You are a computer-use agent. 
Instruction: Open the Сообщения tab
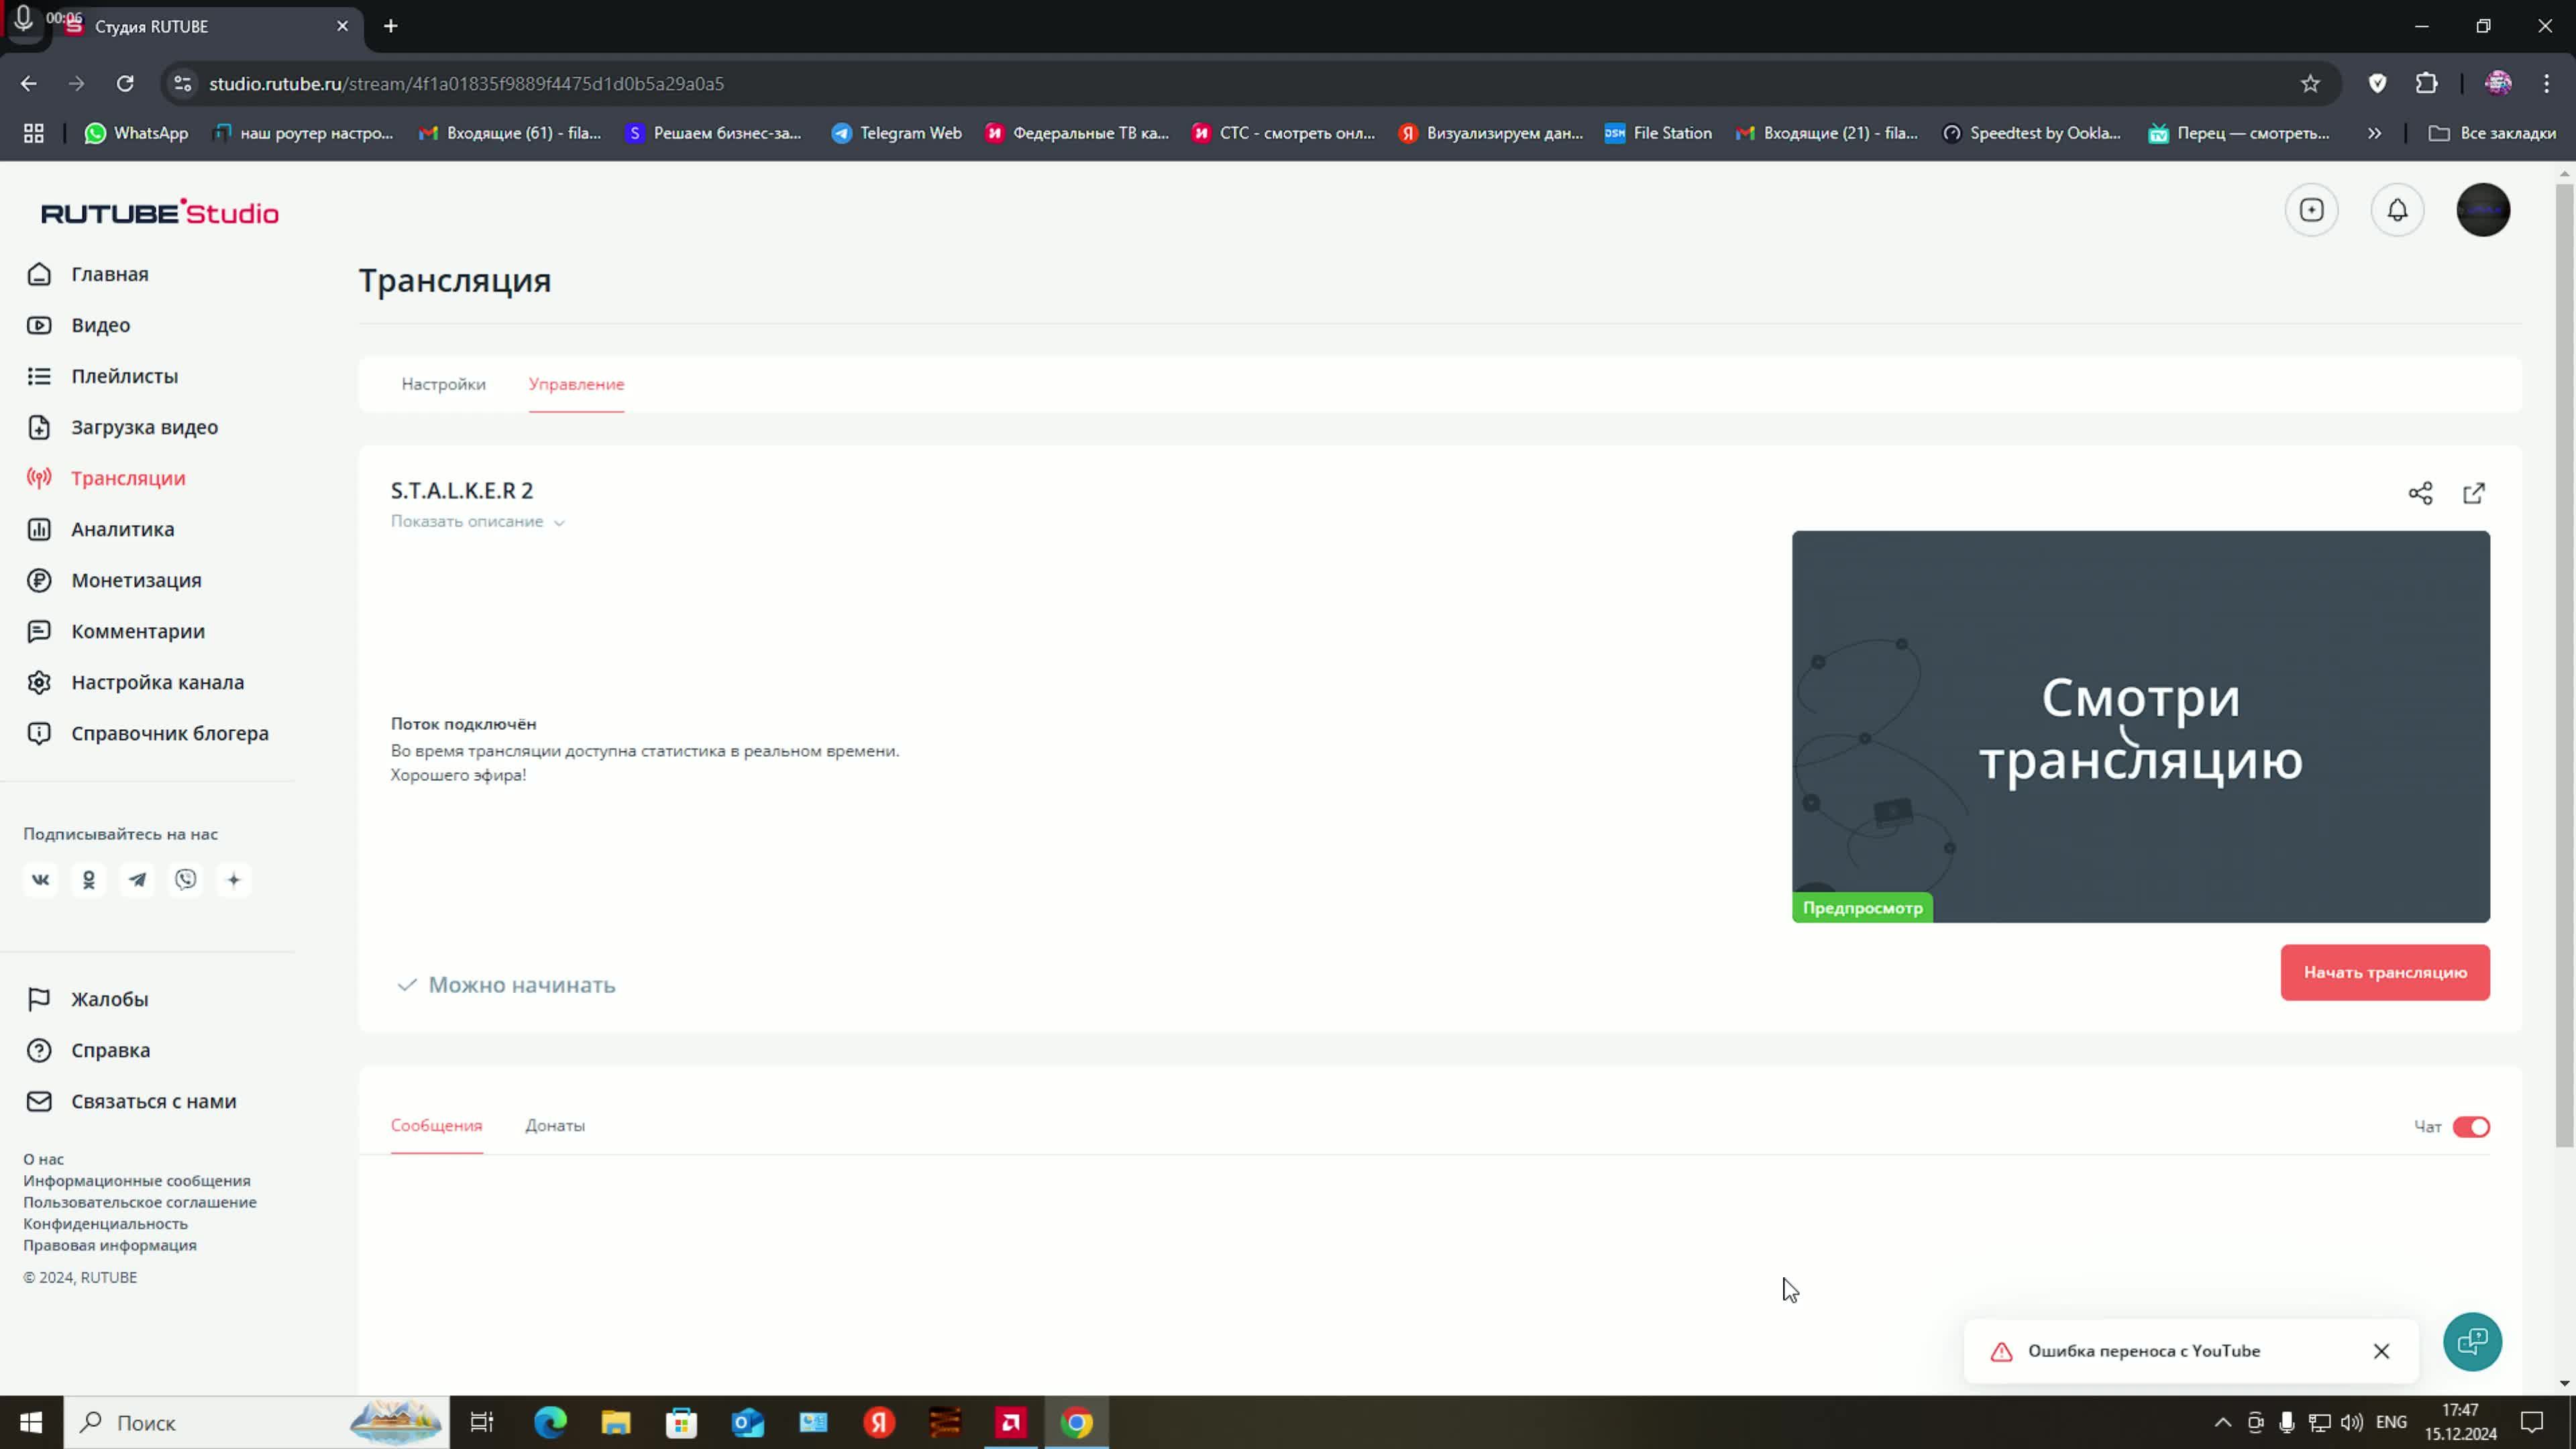click(x=436, y=1126)
